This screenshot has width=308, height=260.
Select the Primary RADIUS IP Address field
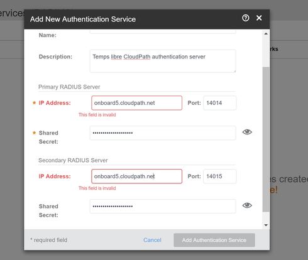point(136,103)
